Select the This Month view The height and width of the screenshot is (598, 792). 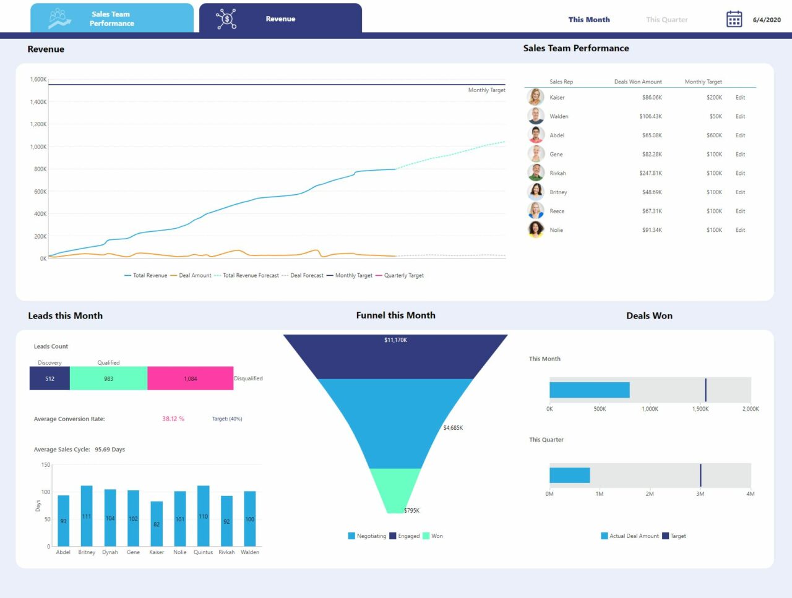tap(589, 19)
